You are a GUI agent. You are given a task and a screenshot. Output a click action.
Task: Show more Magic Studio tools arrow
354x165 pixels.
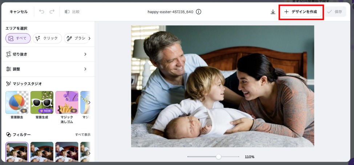[x=89, y=103]
